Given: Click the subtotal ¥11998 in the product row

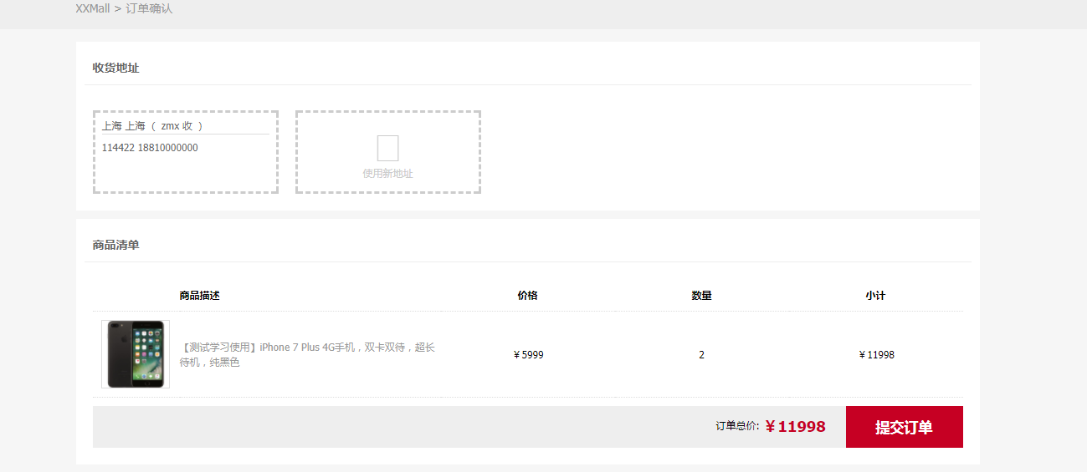Looking at the screenshot, I should pyautogui.click(x=876, y=355).
